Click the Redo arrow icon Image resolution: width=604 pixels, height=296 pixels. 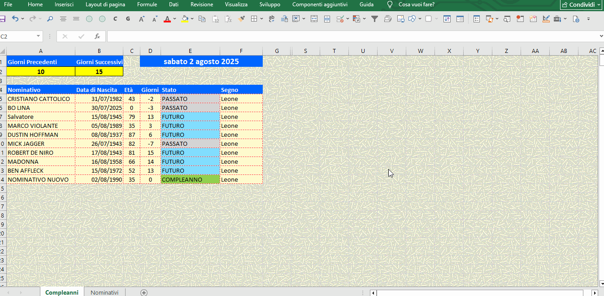[x=33, y=19]
